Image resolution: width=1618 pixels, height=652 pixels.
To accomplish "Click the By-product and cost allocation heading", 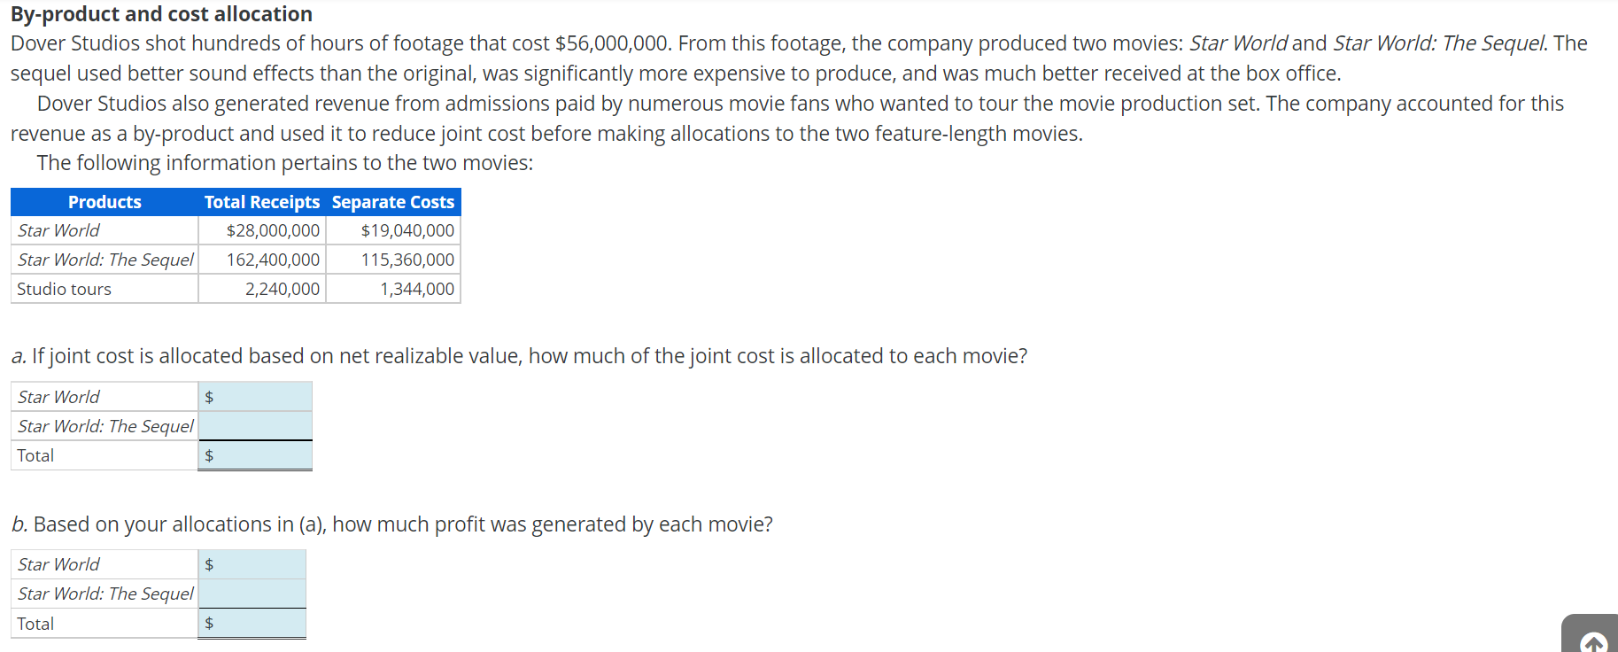I will [161, 14].
